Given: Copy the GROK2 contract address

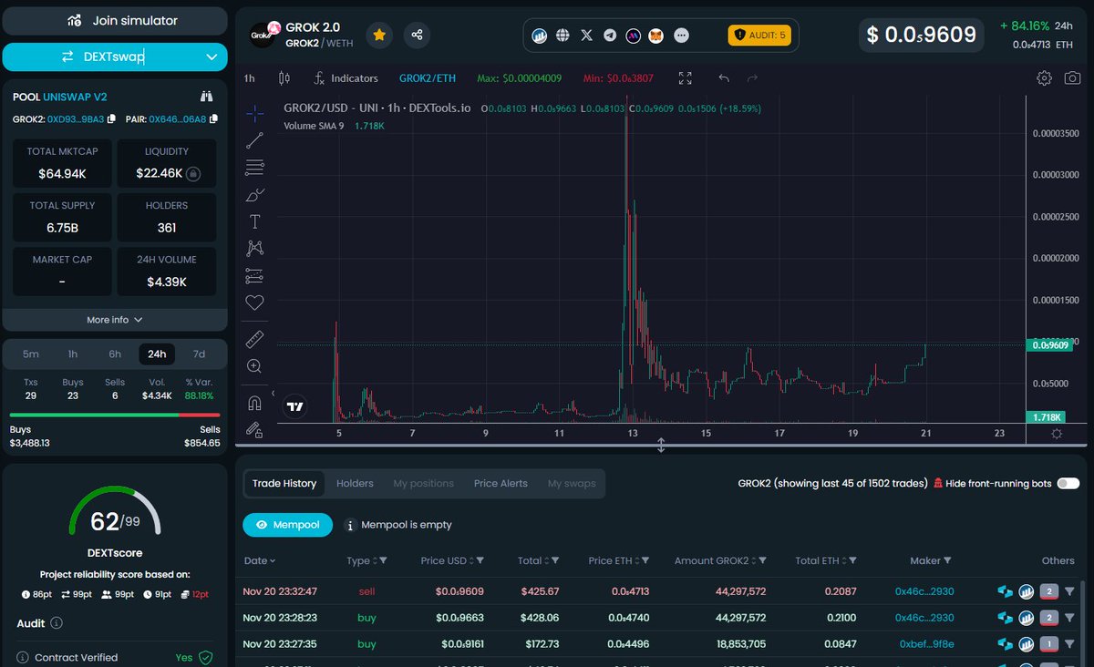Looking at the screenshot, I should tap(111, 119).
